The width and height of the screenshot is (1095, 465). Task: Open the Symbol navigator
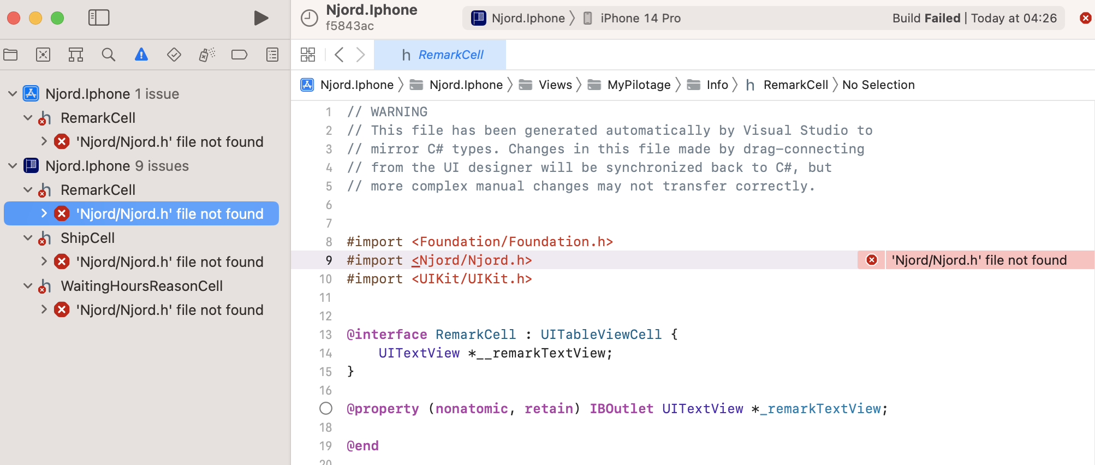[76, 55]
